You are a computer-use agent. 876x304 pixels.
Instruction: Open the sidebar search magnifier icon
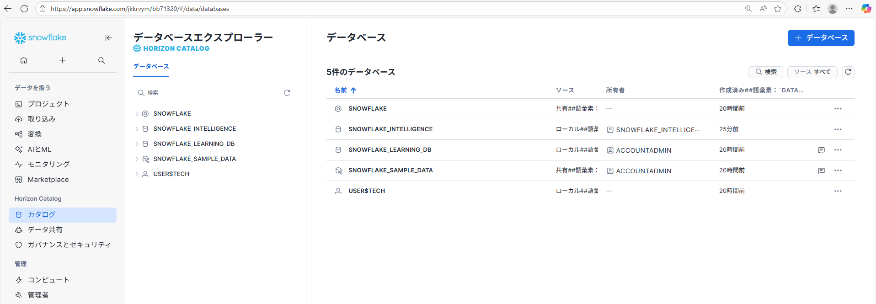pos(101,60)
